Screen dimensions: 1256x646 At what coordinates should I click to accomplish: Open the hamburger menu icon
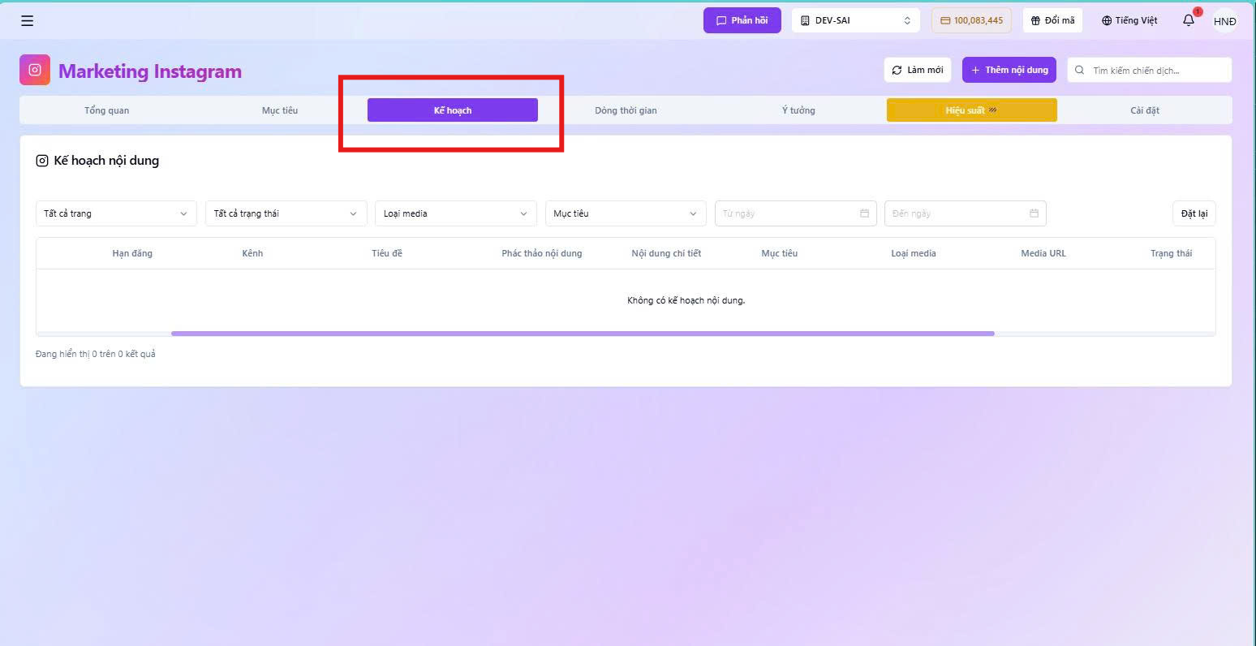tap(28, 21)
